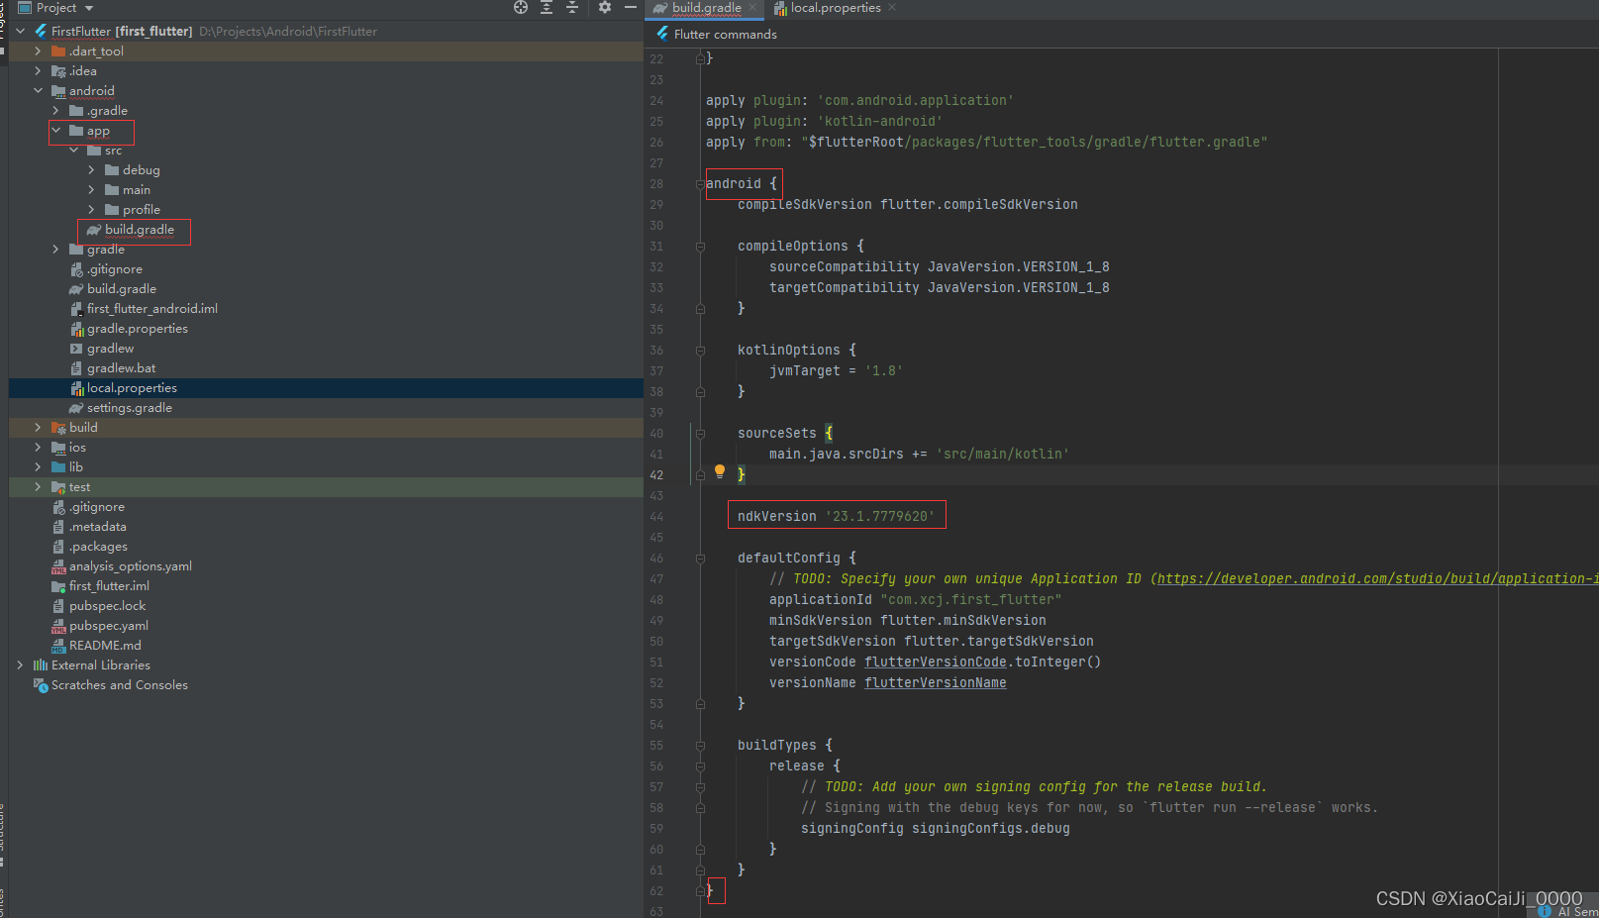Click the locate opened file target icon
The width and height of the screenshot is (1599, 918).
[x=521, y=7]
